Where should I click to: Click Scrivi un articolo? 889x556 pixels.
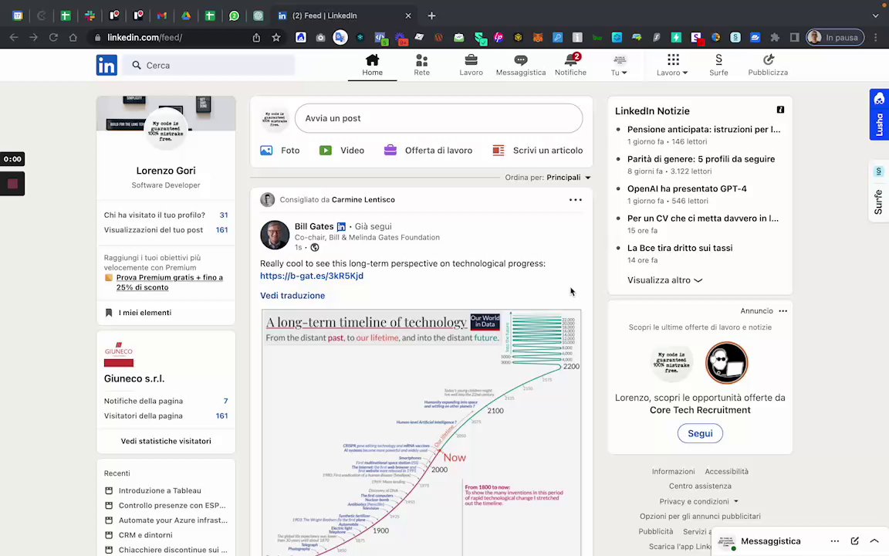(x=537, y=151)
